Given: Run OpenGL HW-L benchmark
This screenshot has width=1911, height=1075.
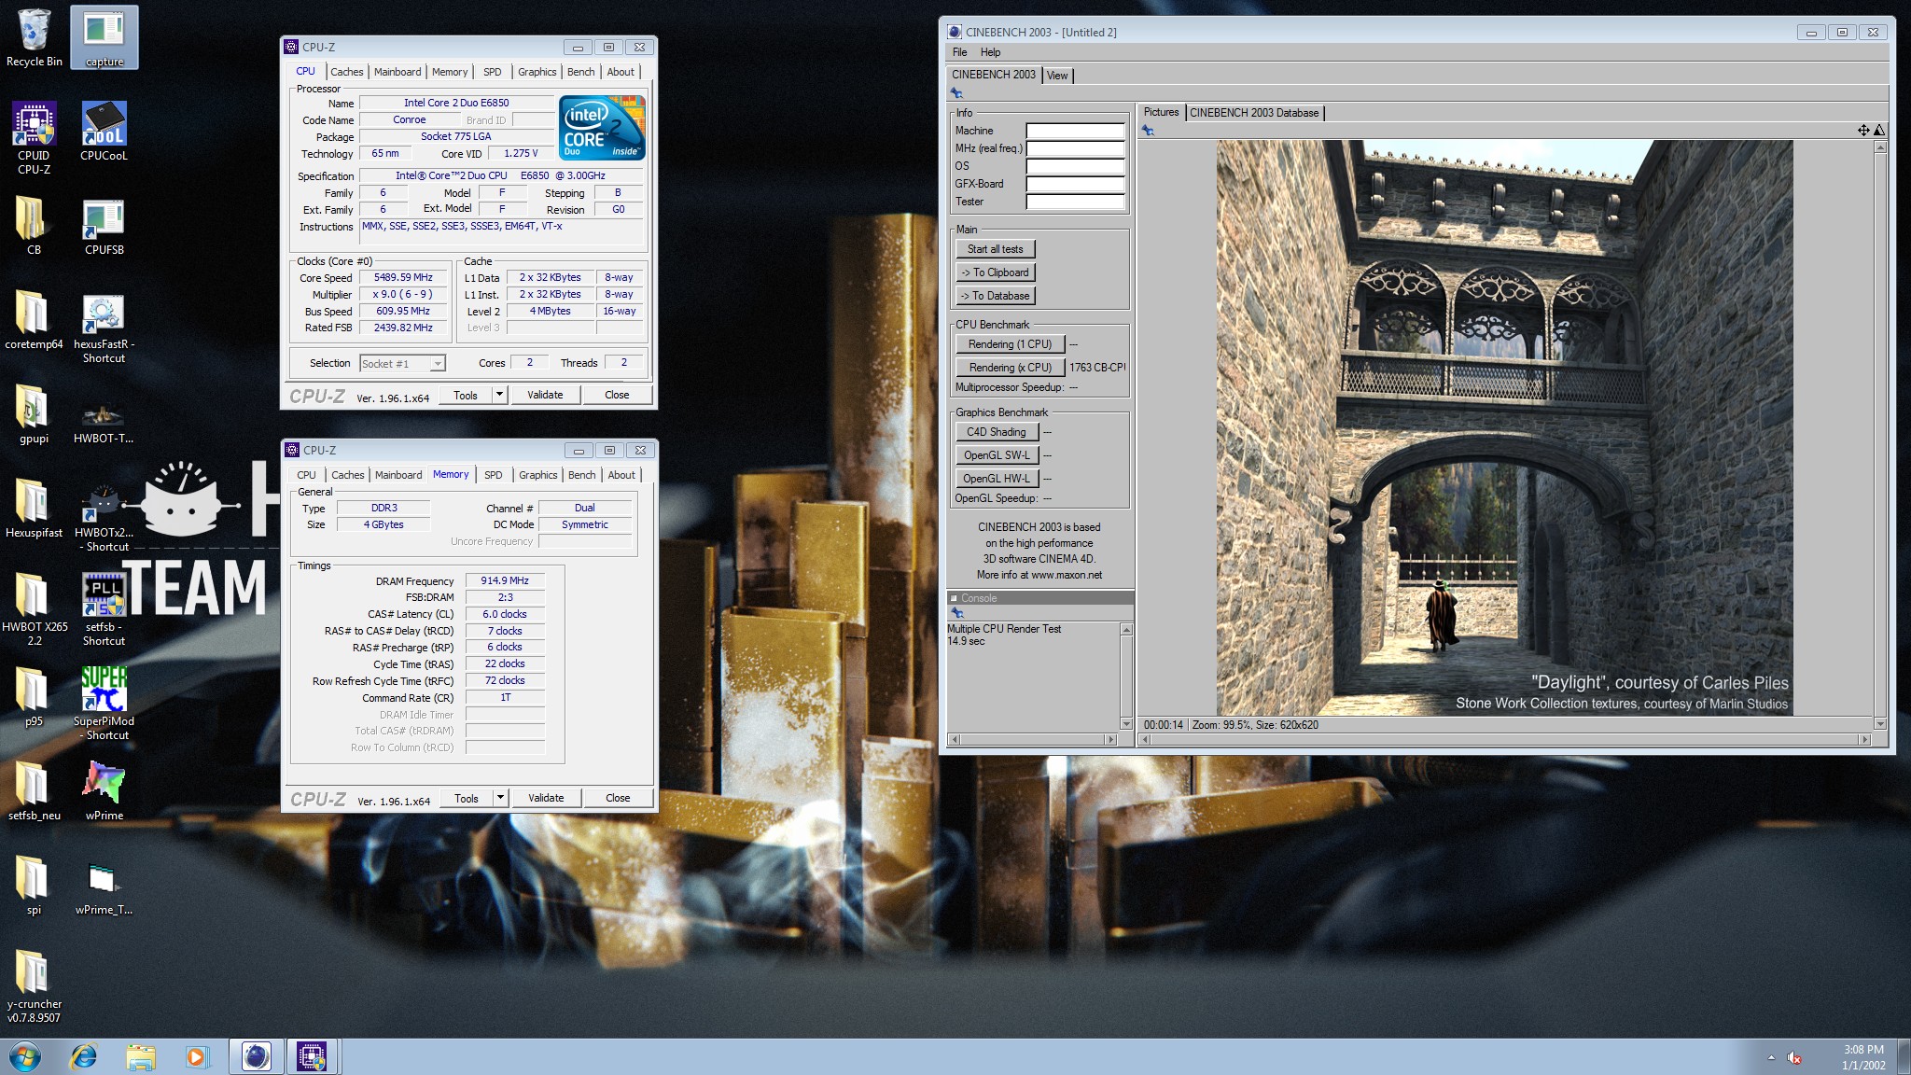Looking at the screenshot, I should [x=996, y=479].
